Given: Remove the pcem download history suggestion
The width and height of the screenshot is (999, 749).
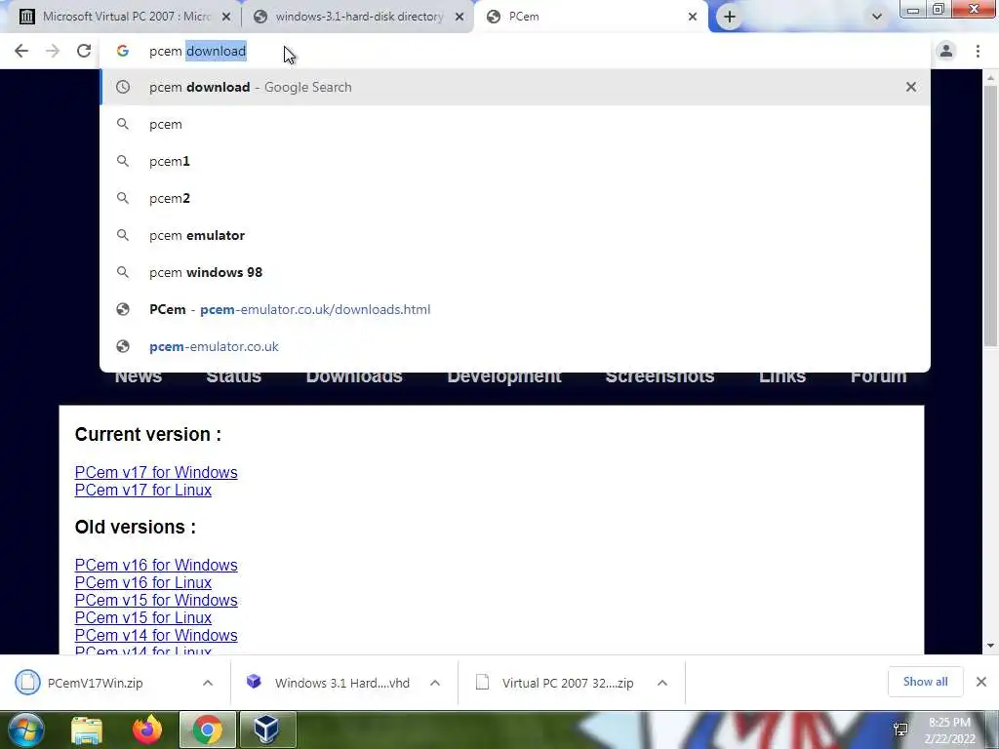Looking at the screenshot, I should coord(911,87).
